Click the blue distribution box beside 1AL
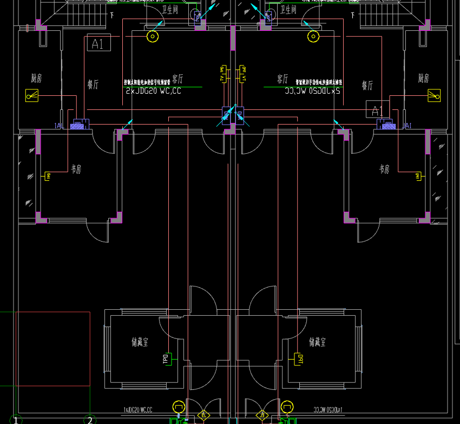Screen dimensions: 460x424 point(80,124)
